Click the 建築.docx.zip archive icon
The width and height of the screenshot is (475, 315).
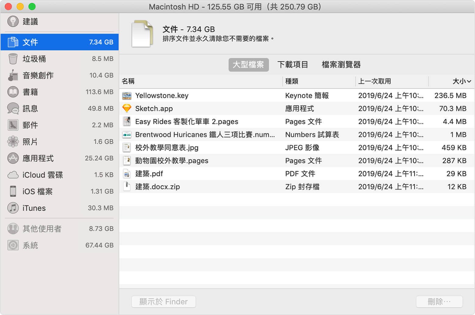tap(127, 186)
